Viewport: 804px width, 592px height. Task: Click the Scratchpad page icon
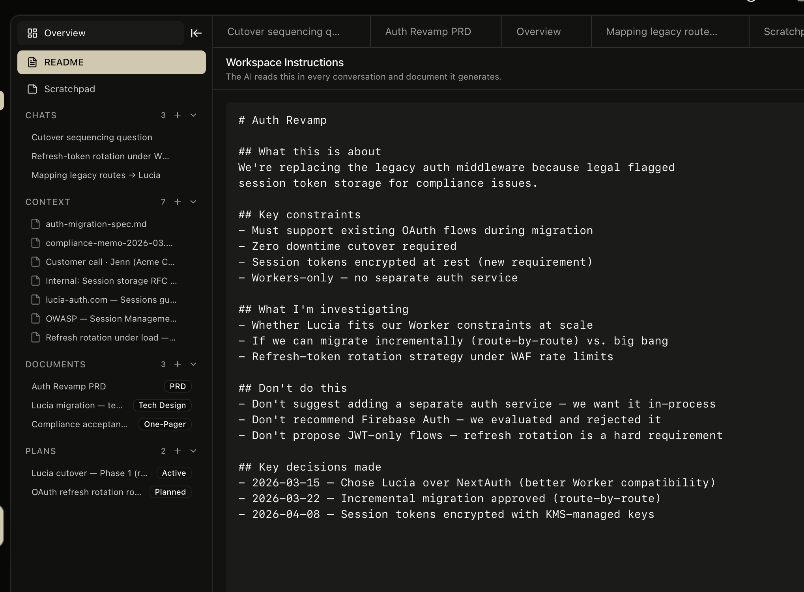[x=32, y=89]
